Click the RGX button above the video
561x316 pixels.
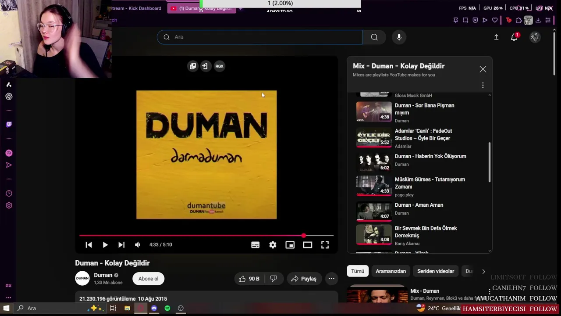[x=219, y=66]
